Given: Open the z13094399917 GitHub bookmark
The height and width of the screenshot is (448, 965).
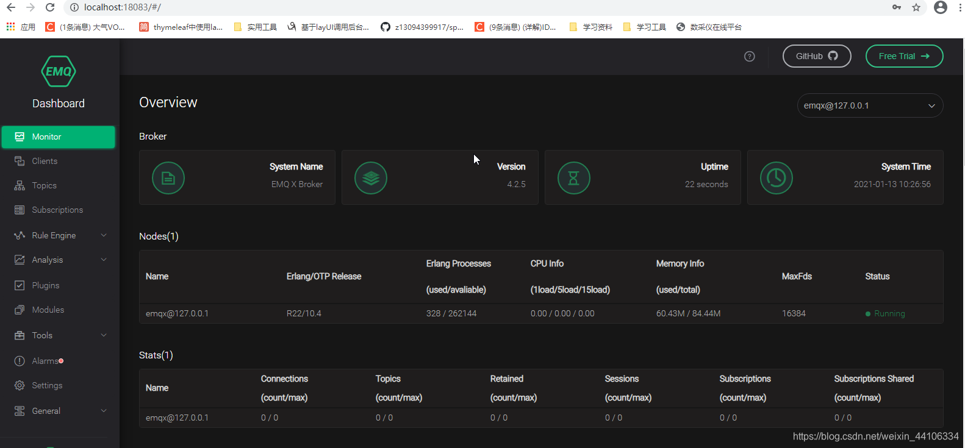Looking at the screenshot, I should point(422,27).
